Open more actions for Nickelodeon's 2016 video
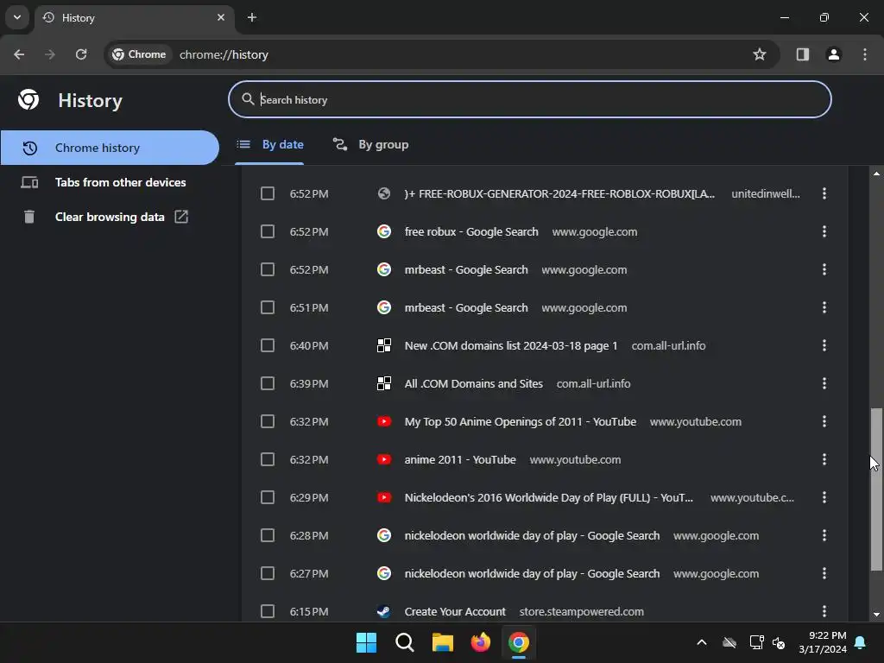The height and width of the screenshot is (663, 884). point(824,498)
